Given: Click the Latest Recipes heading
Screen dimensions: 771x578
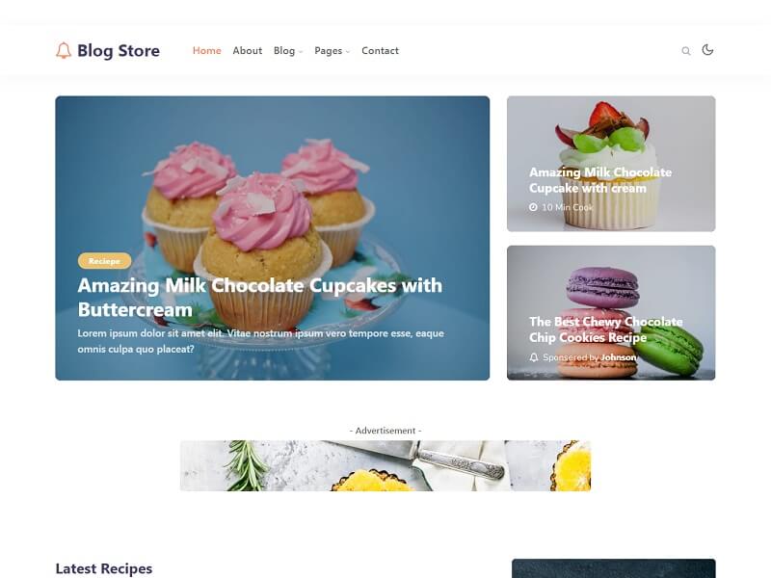Looking at the screenshot, I should point(104,568).
